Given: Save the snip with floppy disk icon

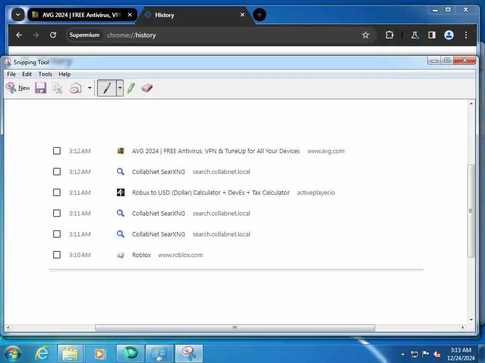Looking at the screenshot, I should [41, 88].
